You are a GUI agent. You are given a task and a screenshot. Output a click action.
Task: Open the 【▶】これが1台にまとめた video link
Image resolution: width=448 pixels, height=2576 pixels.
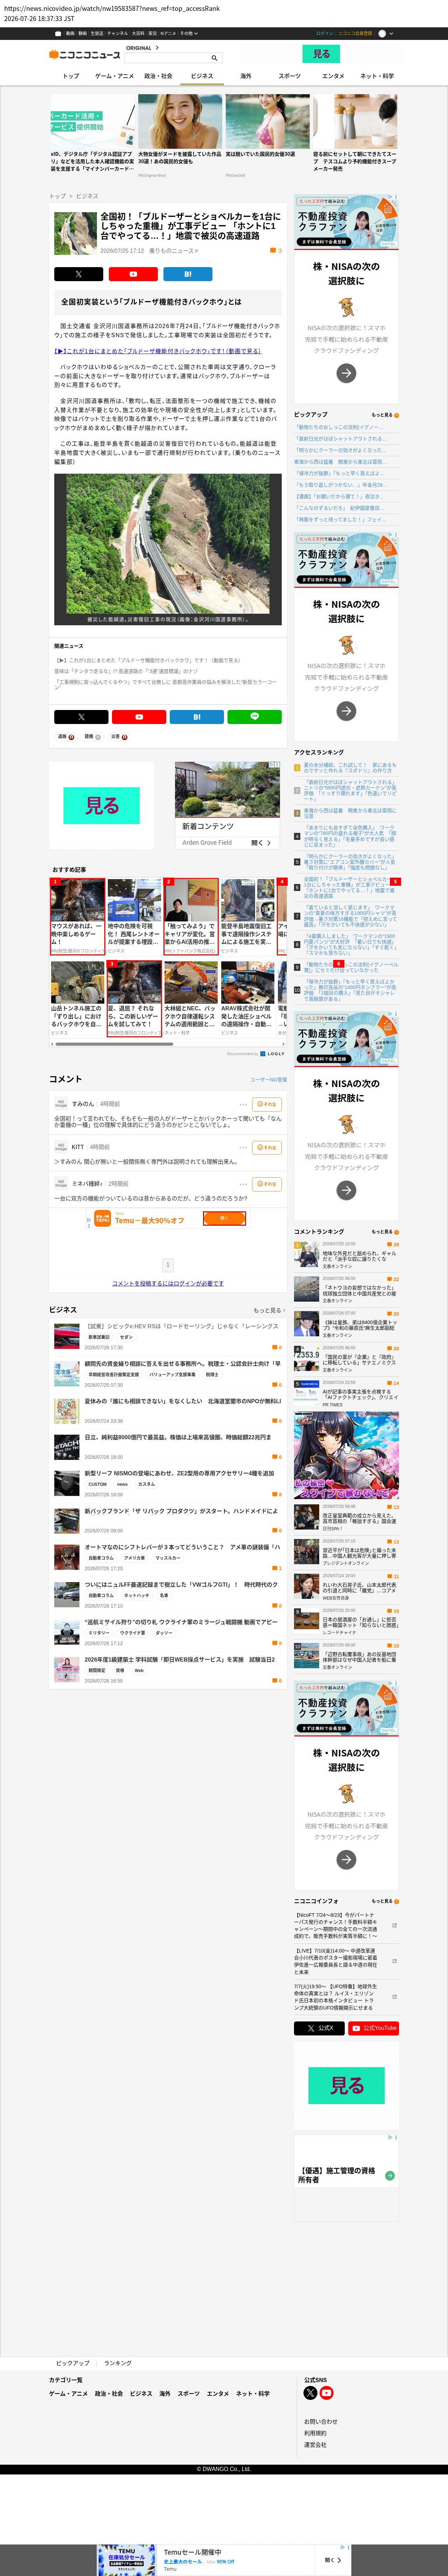point(157,351)
